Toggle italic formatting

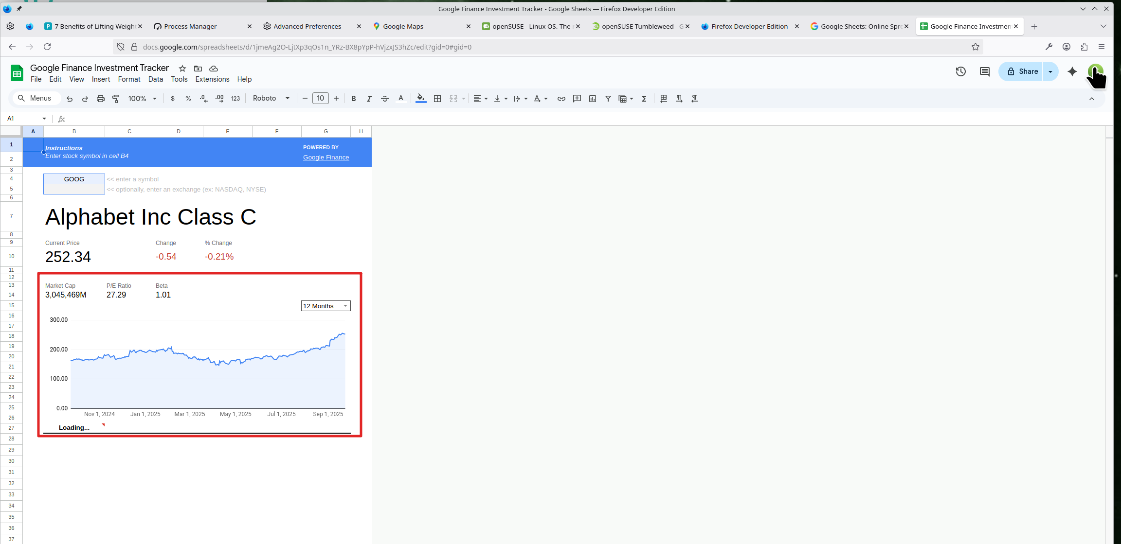[369, 99]
